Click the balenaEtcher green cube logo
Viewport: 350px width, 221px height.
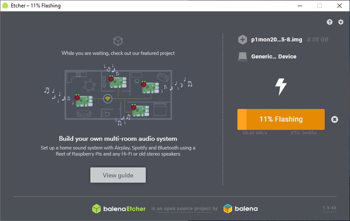click(x=96, y=209)
